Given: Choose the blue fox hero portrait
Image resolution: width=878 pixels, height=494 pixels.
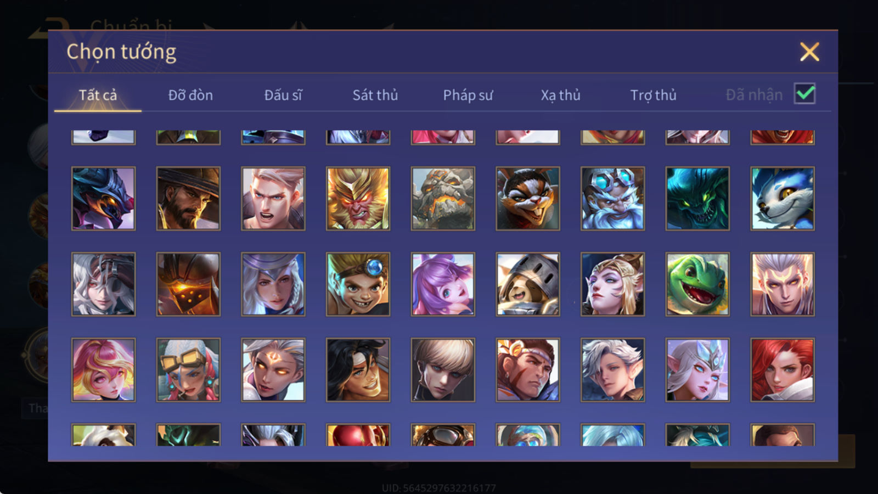Looking at the screenshot, I should tap(783, 198).
